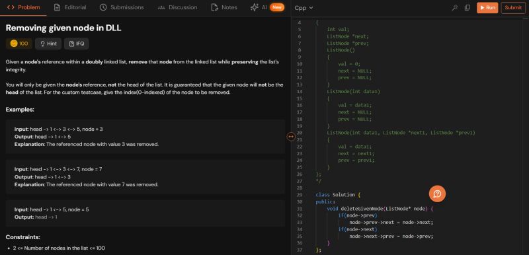529x255 pixels.
Task: Click the 'if(node->prev)' line
Action: (358, 215)
